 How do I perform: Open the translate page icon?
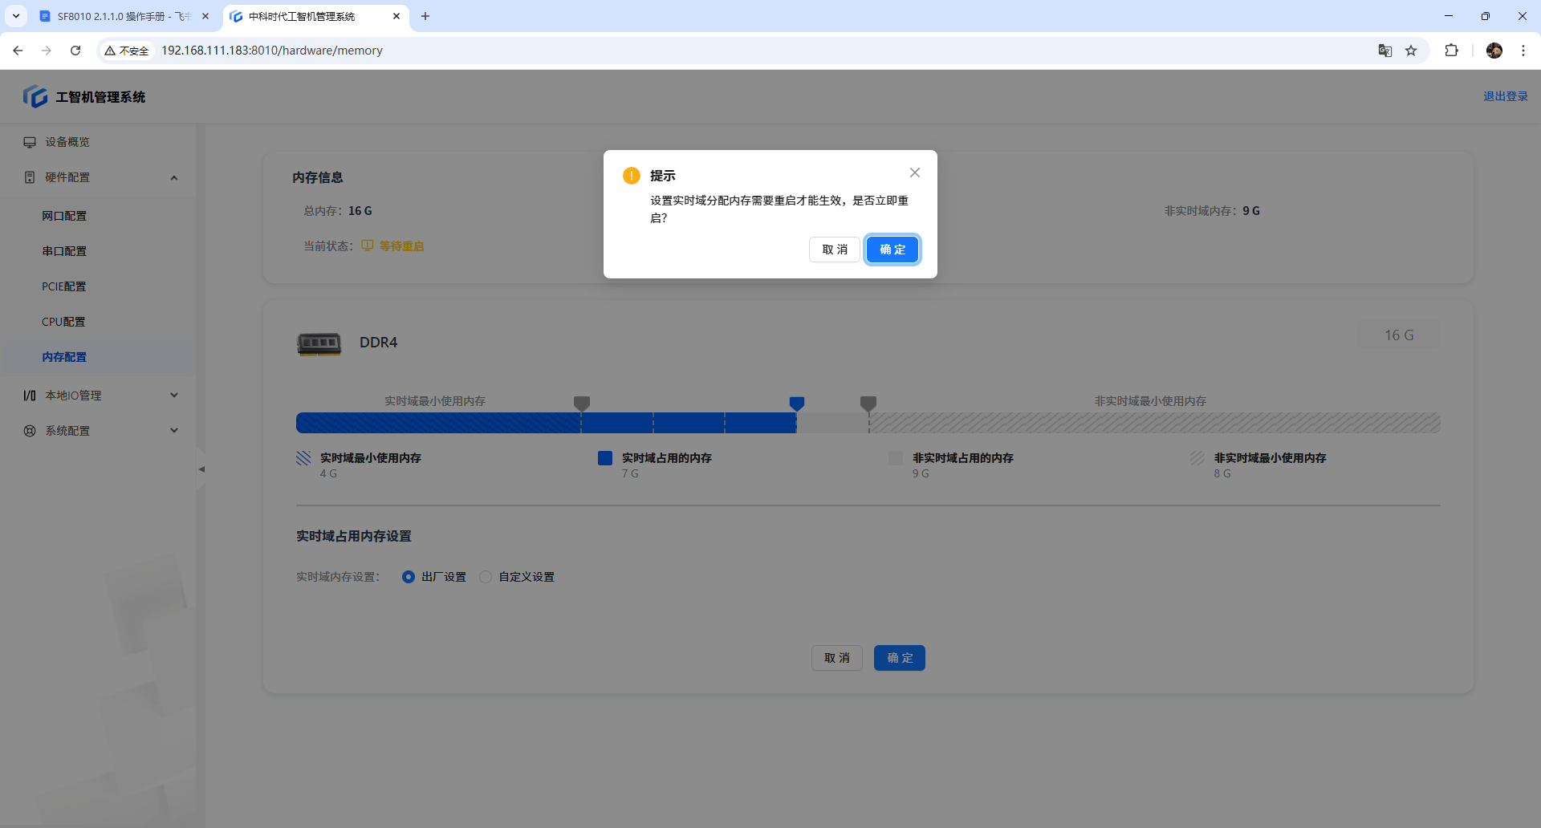tap(1385, 51)
